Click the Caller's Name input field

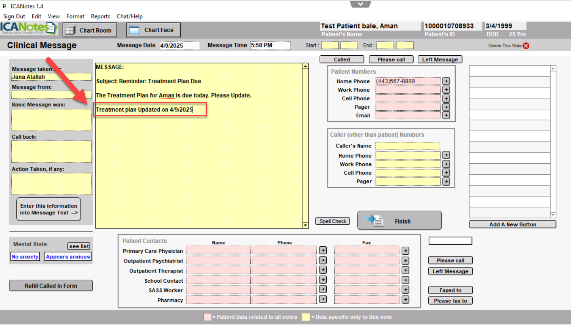[x=407, y=146]
